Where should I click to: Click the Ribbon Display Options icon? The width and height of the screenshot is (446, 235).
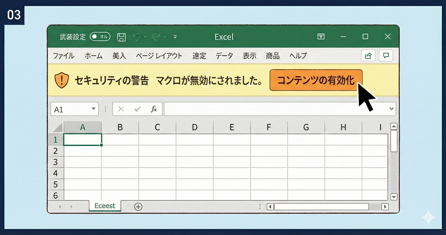point(321,37)
